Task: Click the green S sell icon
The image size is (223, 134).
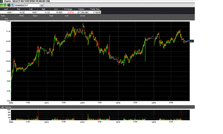Action: coord(5,5)
